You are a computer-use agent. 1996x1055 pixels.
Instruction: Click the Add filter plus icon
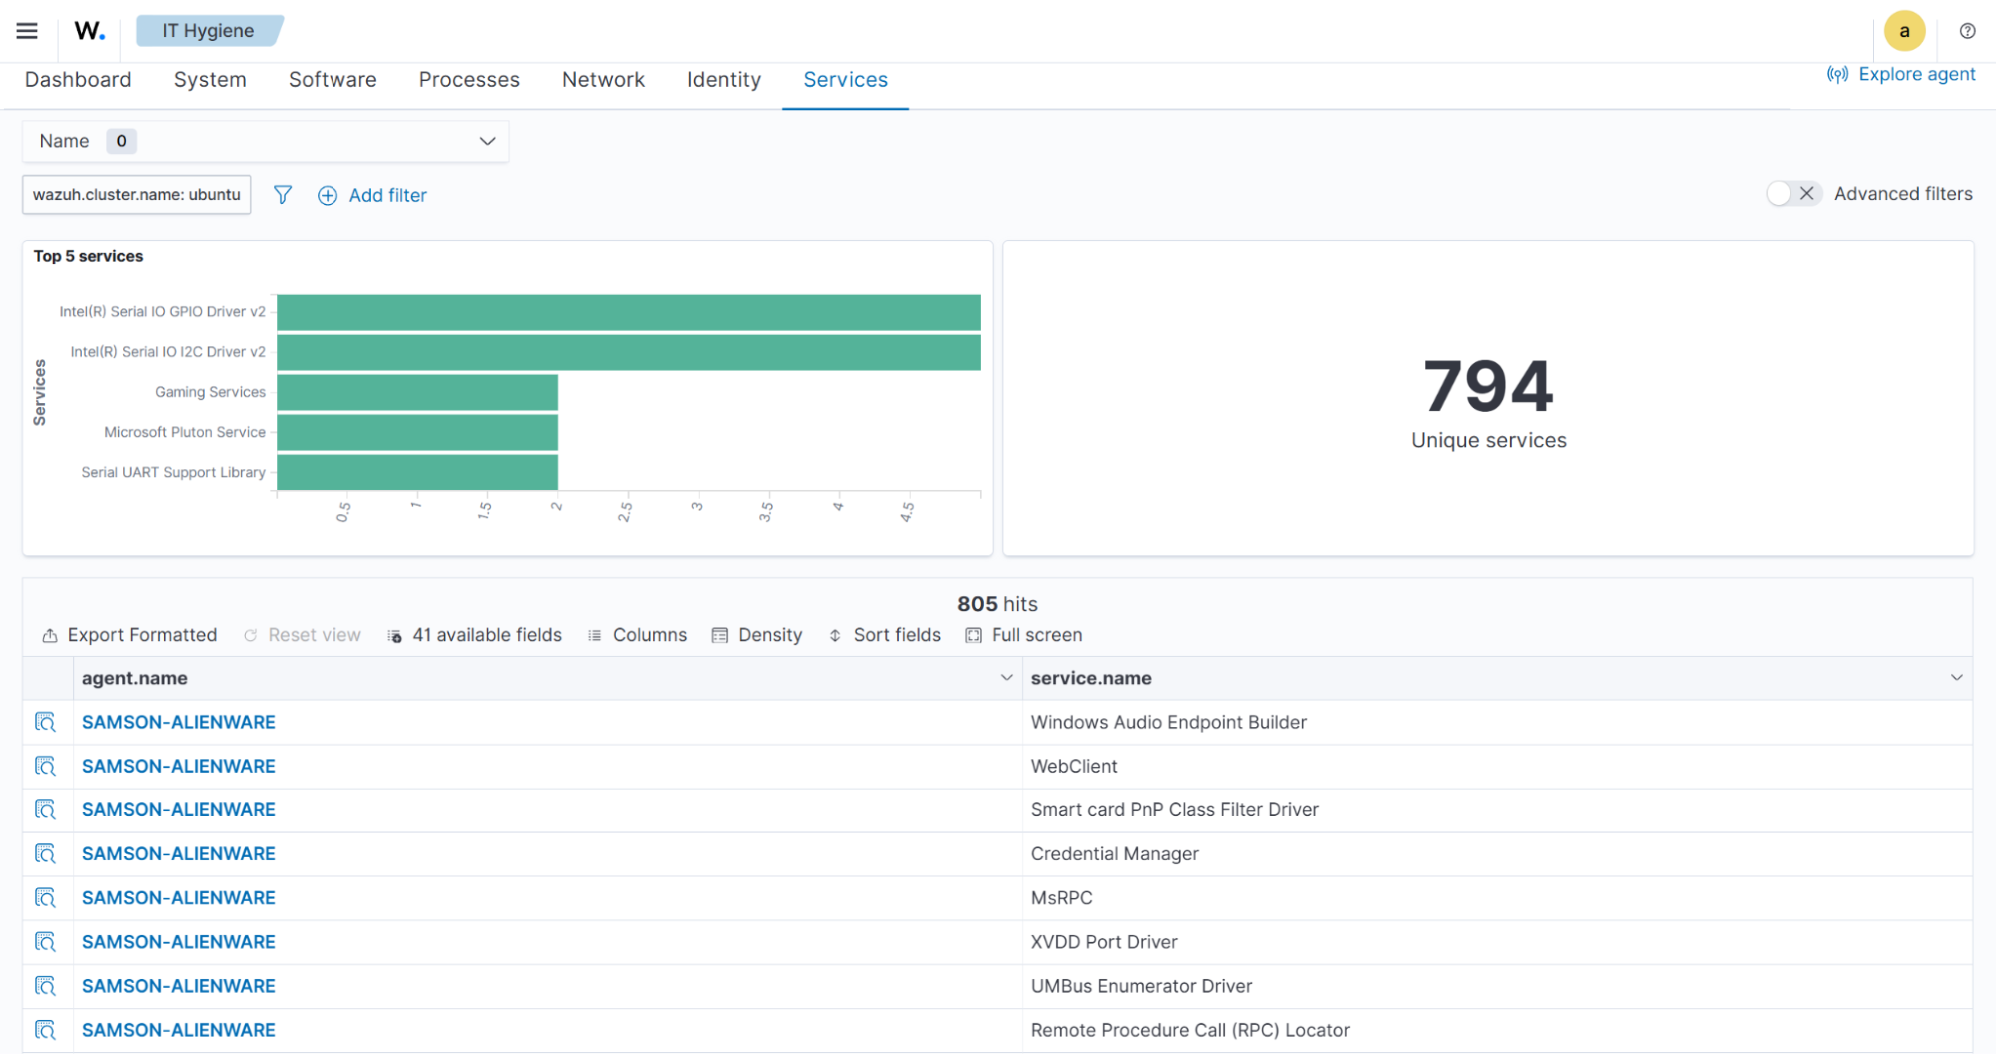click(x=327, y=195)
